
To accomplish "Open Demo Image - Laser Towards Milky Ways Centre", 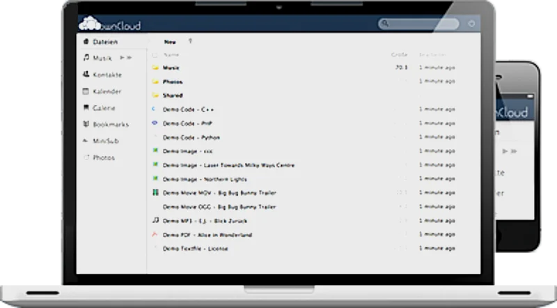I will pyautogui.click(x=228, y=165).
